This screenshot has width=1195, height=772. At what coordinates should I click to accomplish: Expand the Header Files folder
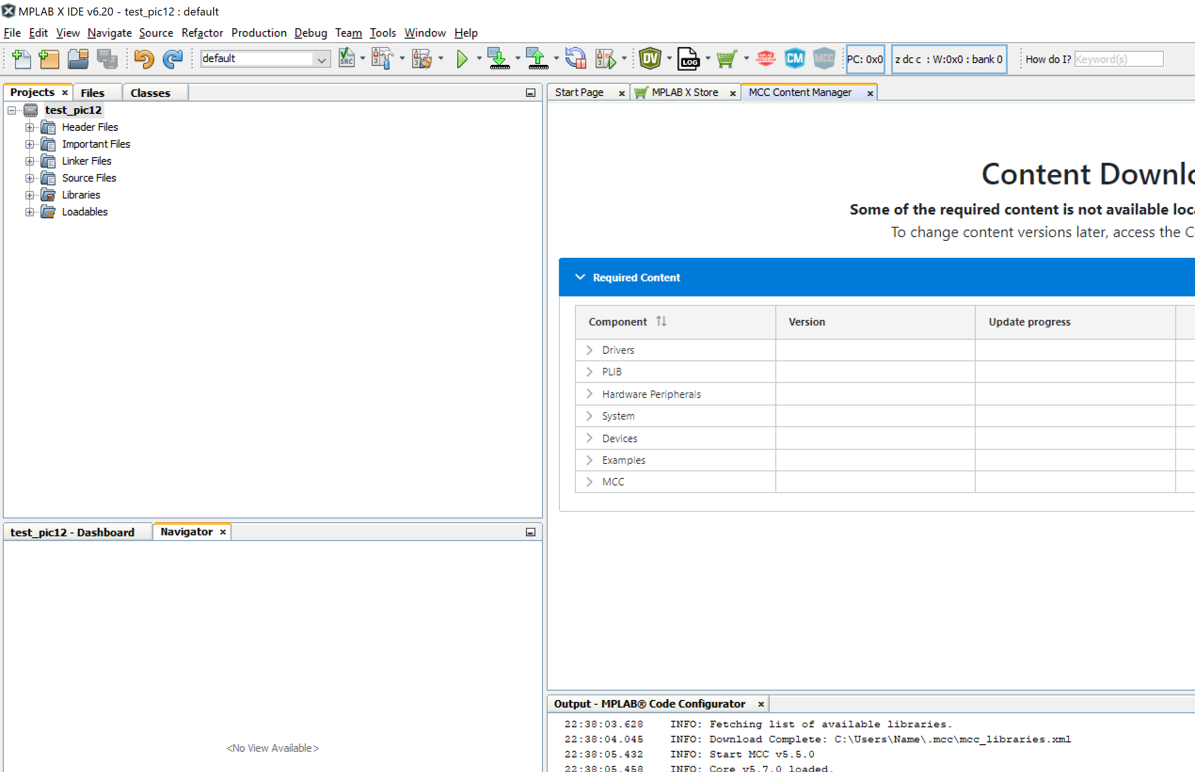30,127
